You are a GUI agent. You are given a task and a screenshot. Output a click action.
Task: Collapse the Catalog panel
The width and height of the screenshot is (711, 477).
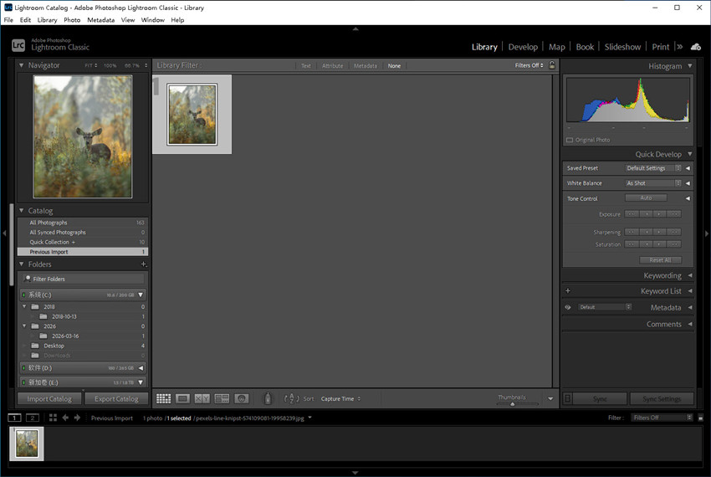point(21,211)
